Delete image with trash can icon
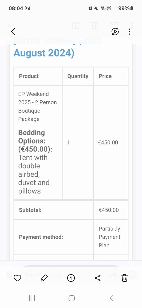Viewport: 142px width, 308px height. tap(124, 278)
